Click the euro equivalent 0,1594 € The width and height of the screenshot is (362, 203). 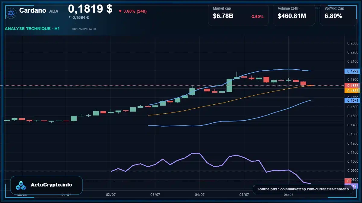78,17
